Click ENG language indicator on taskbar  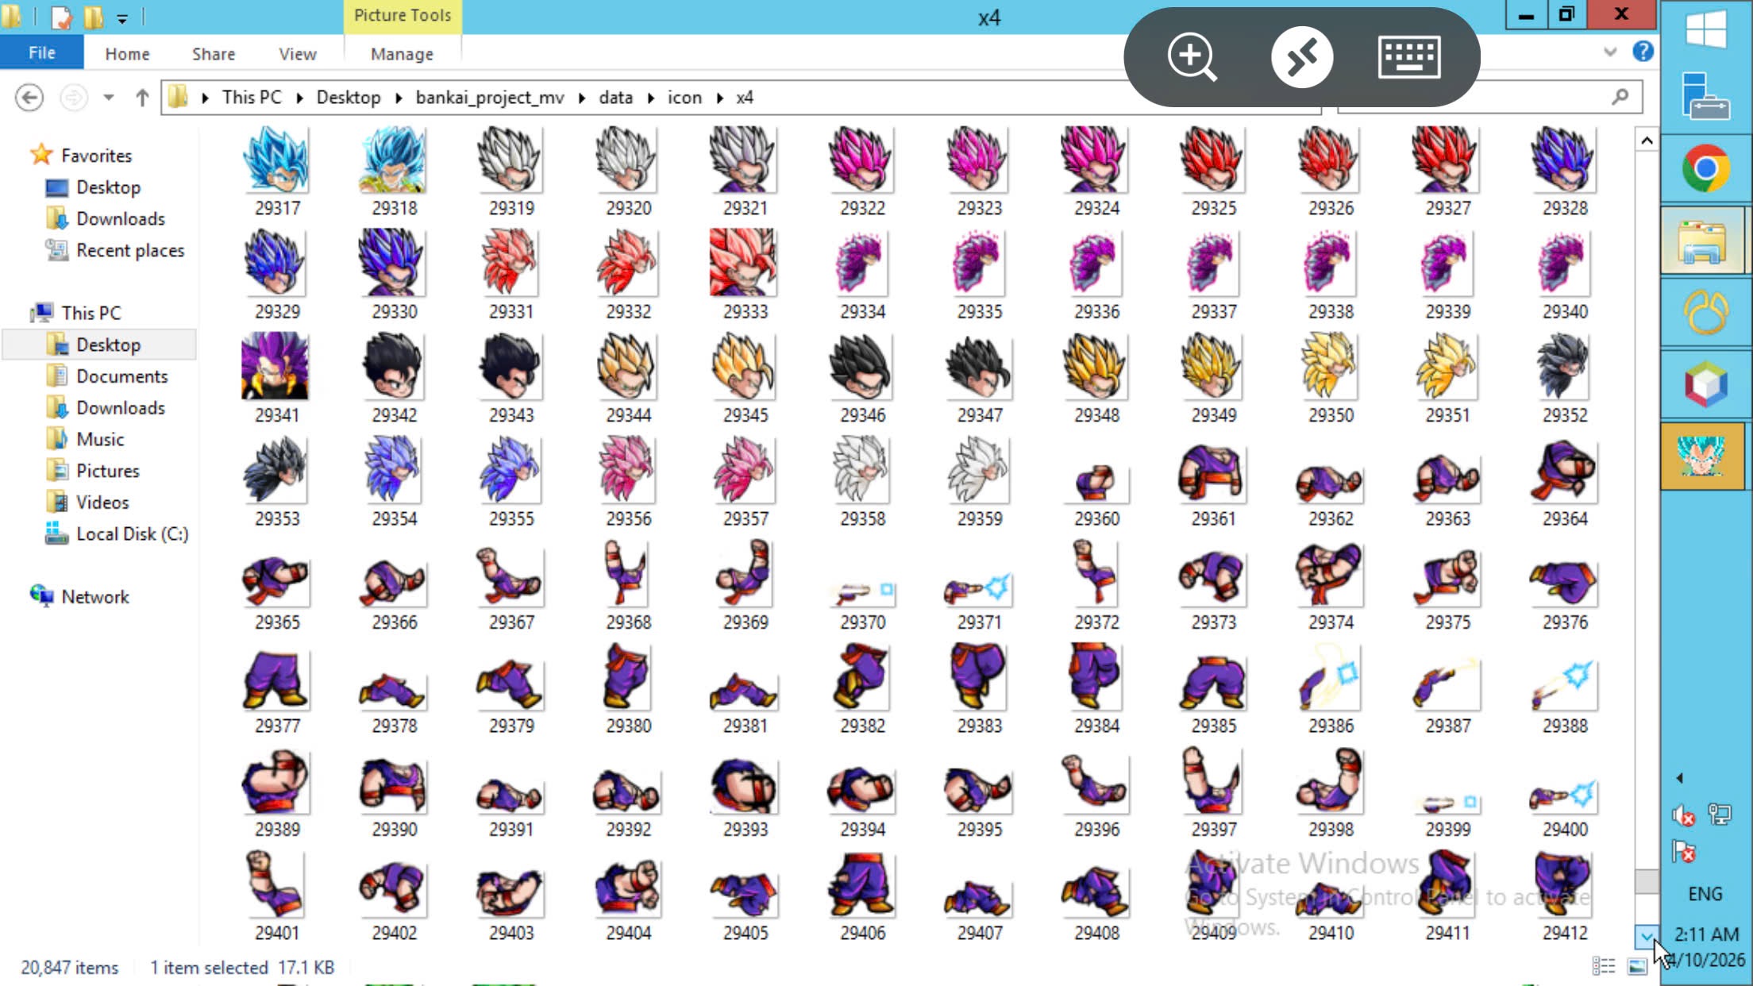point(1705,894)
